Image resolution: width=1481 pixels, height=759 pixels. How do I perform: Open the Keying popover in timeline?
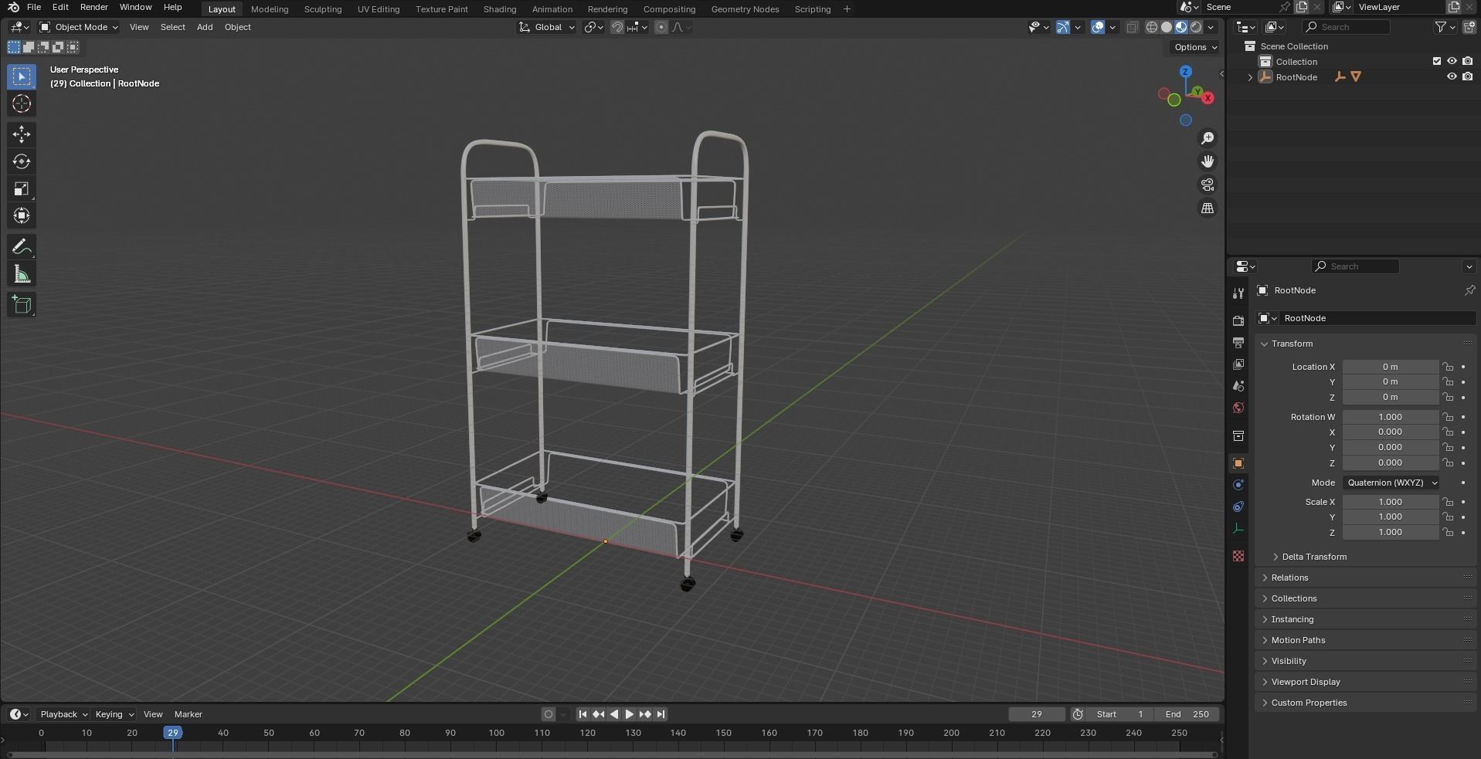coord(114,714)
